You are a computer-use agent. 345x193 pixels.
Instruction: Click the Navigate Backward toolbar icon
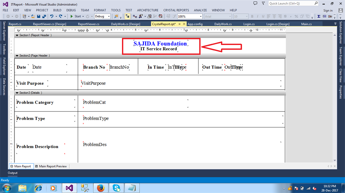point(8,16)
